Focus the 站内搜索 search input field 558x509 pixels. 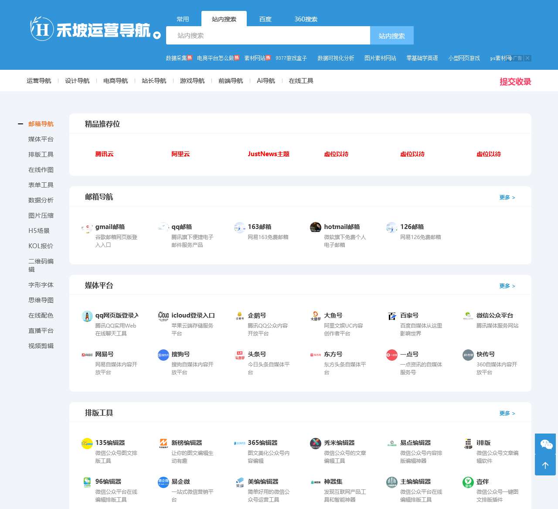(x=268, y=35)
